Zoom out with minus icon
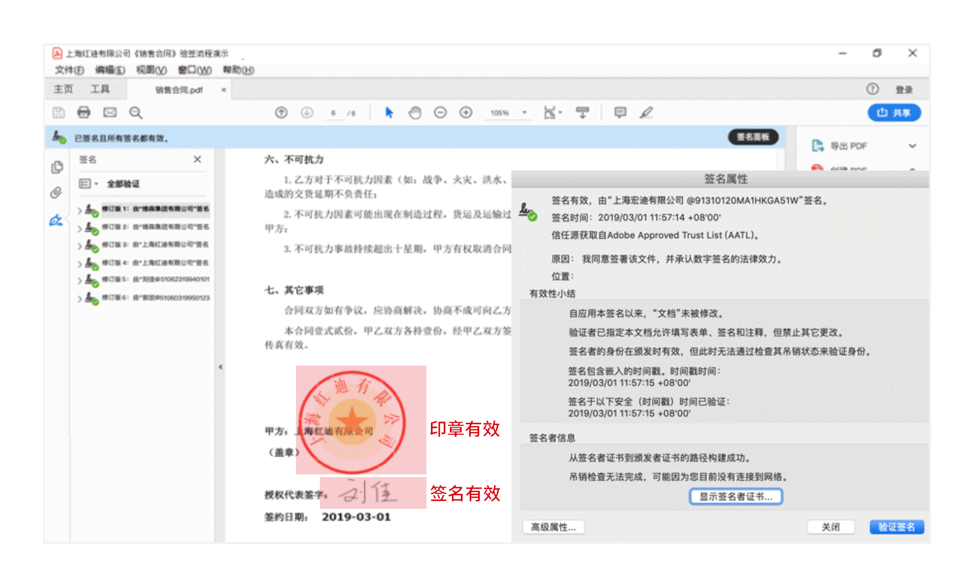The image size is (974, 587). tap(440, 113)
